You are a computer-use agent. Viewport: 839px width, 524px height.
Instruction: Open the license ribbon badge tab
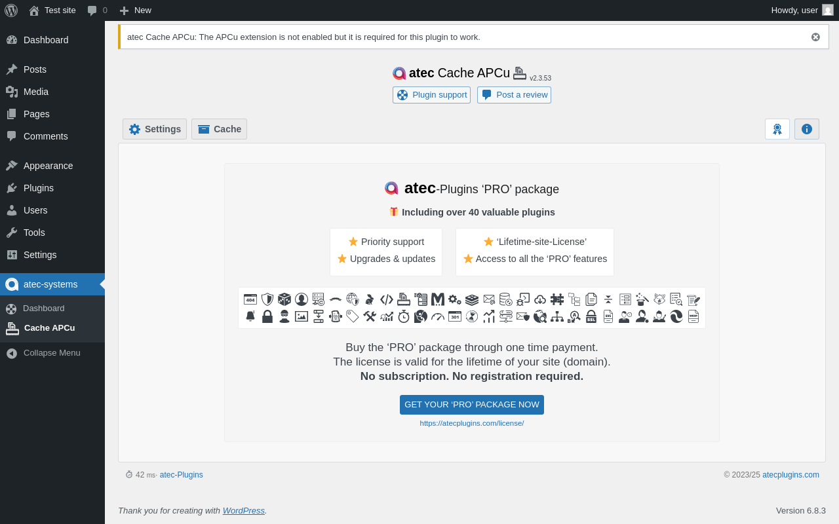click(x=777, y=129)
